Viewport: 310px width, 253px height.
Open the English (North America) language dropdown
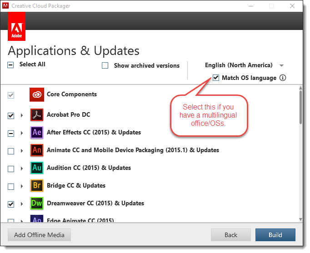click(x=244, y=65)
